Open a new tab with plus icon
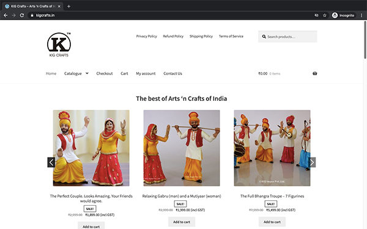 click(69, 6)
